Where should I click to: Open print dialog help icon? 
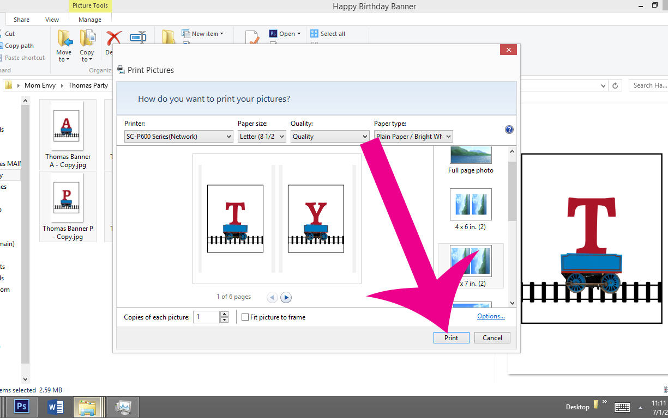pyautogui.click(x=509, y=130)
